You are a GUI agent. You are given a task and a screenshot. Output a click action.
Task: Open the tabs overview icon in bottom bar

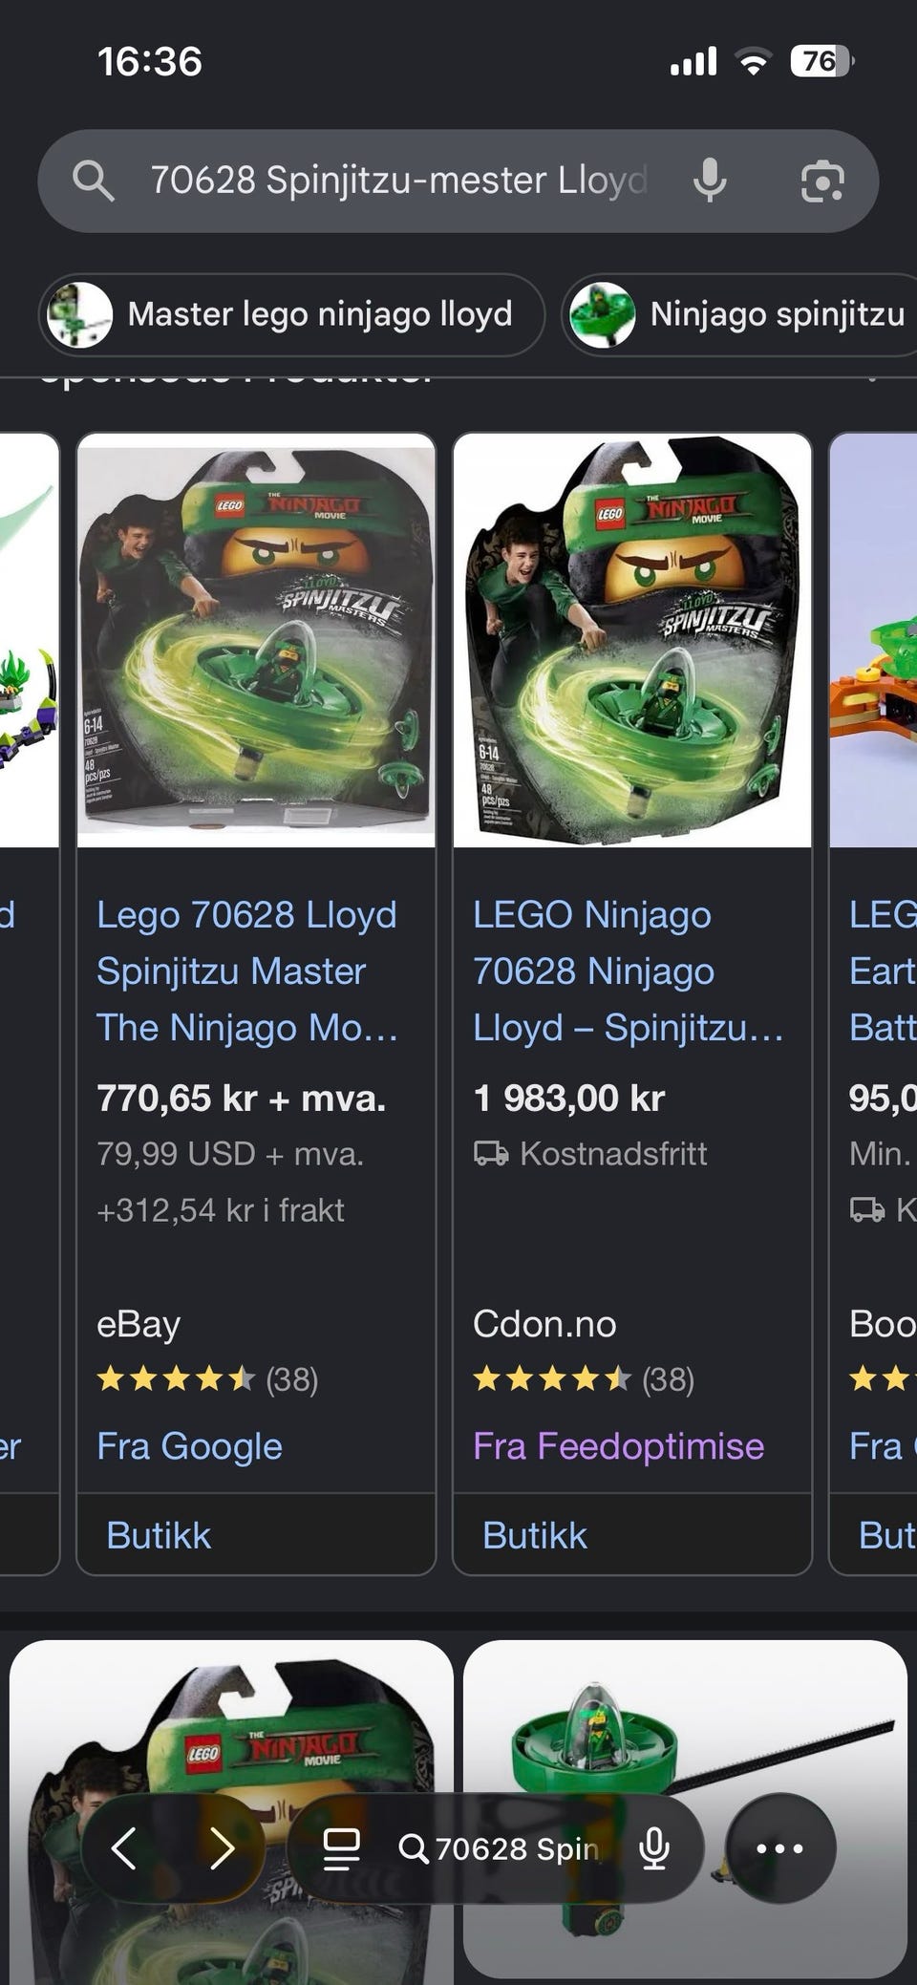pyautogui.click(x=341, y=1848)
